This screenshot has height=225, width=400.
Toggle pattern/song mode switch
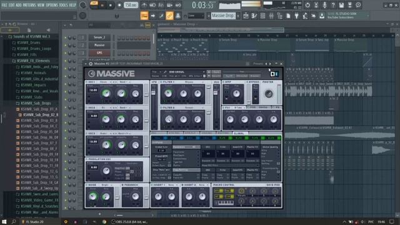tap(94, 4)
